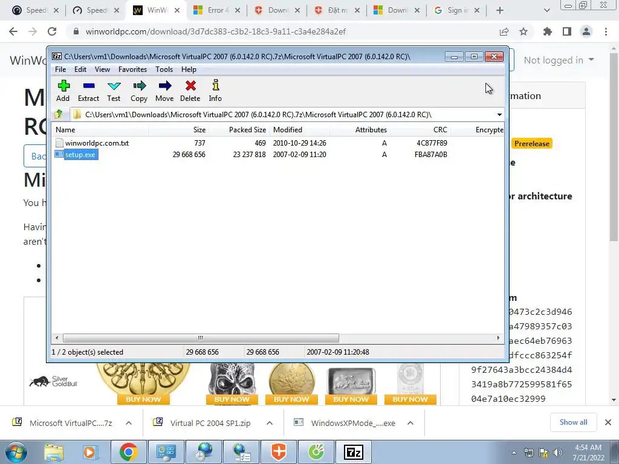Click the Copy toolbar icon
Image resolution: width=619 pixels, height=464 pixels.
139,91
